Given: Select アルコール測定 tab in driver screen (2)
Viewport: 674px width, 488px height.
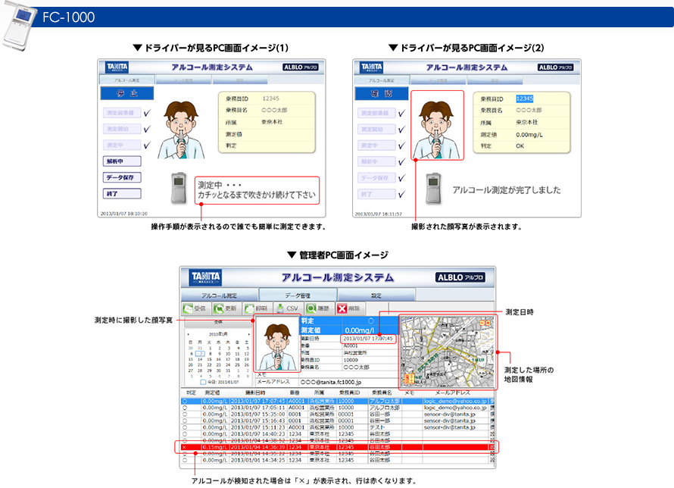Looking at the screenshot, I should 381,80.
